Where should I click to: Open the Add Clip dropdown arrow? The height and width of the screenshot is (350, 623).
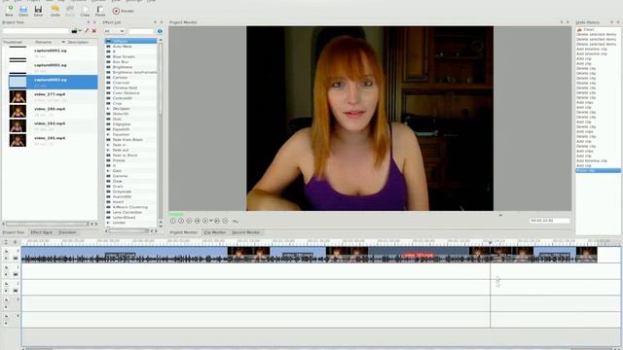pos(80,31)
